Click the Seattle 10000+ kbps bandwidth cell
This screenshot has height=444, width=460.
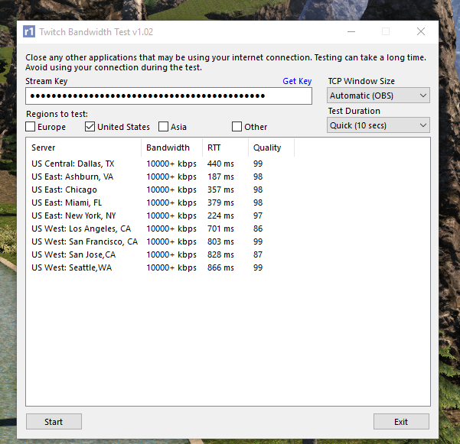171,267
